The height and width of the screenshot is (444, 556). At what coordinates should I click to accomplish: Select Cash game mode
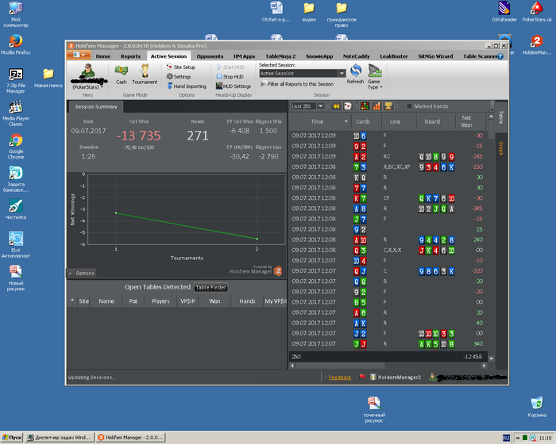122,75
